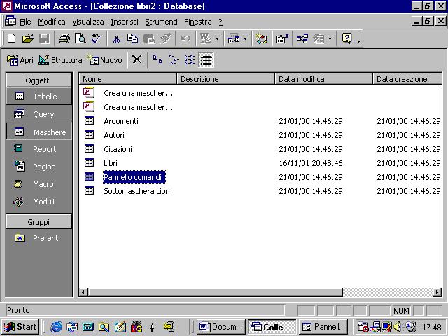Click the Format Painter brush icon
The height and width of the screenshot is (336, 448).
(x=165, y=38)
